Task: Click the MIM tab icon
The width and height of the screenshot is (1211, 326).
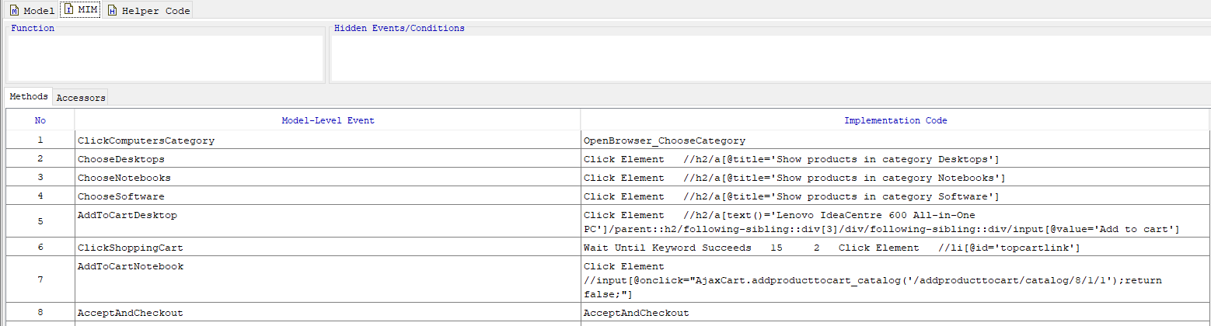Action: 68,11
